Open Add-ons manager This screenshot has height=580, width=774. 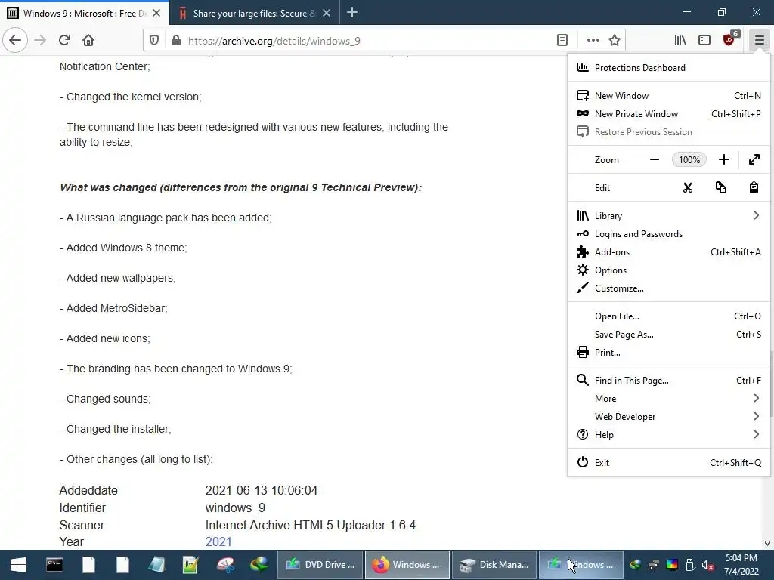tap(669, 252)
